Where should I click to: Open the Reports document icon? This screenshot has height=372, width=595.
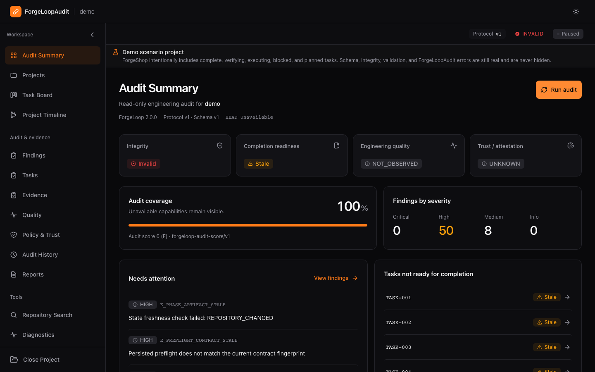[14, 274]
